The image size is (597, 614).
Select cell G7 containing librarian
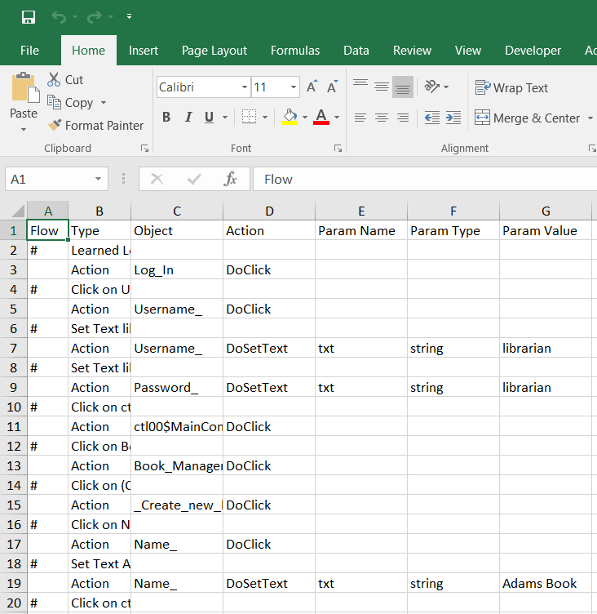[x=545, y=349]
